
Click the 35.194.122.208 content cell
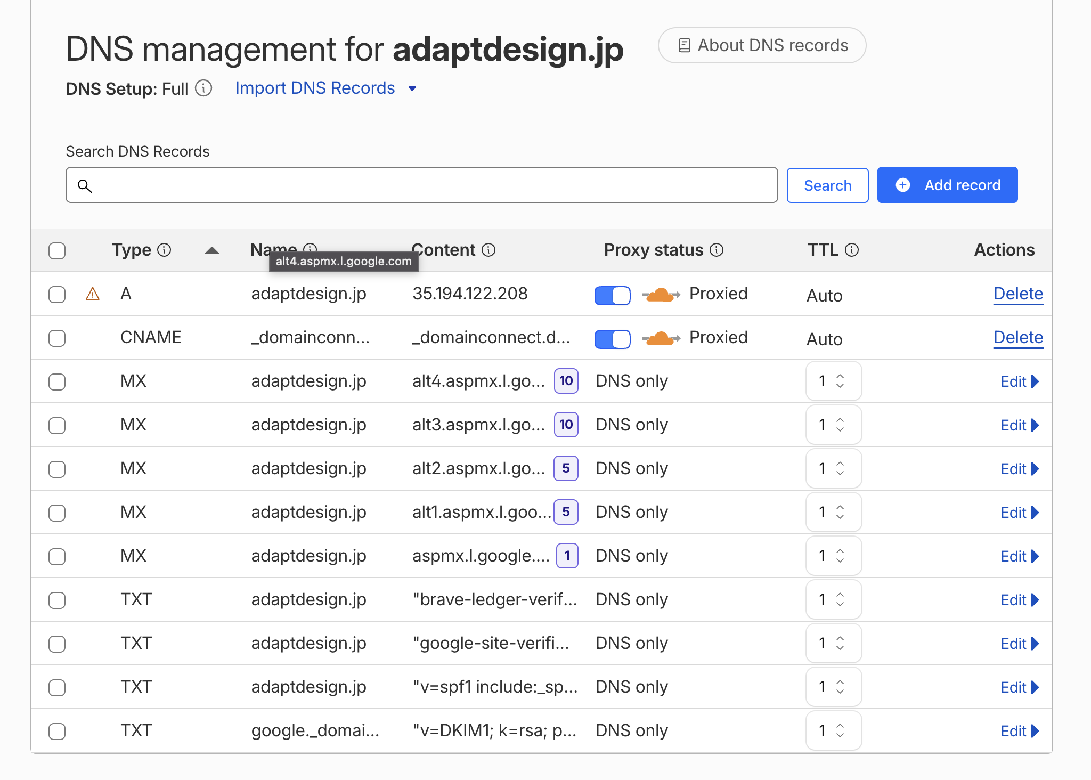point(470,294)
